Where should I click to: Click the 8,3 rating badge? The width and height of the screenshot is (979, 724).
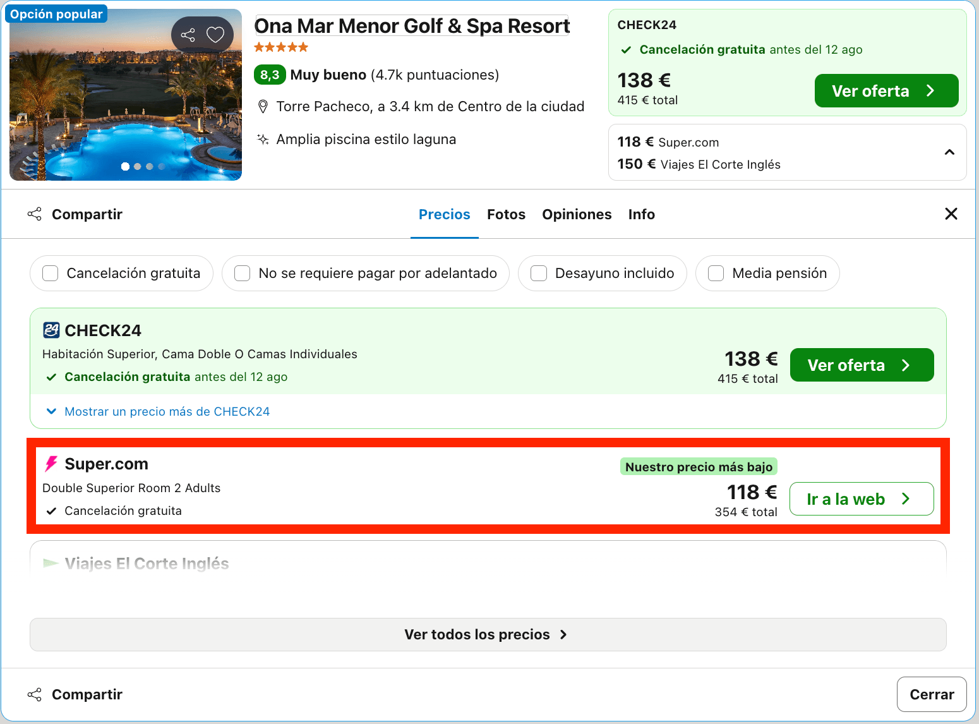click(270, 75)
